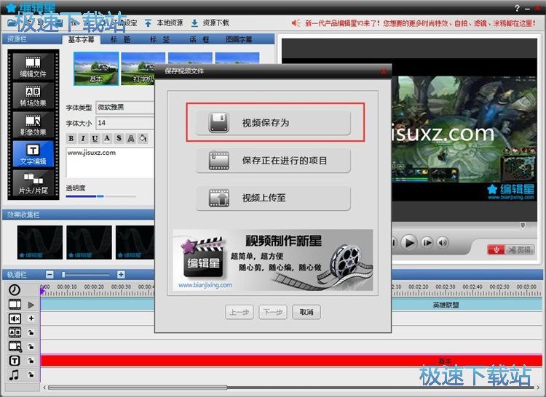Click the image effect track icon
This screenshot has height=397, width=546.
point(15,347)
